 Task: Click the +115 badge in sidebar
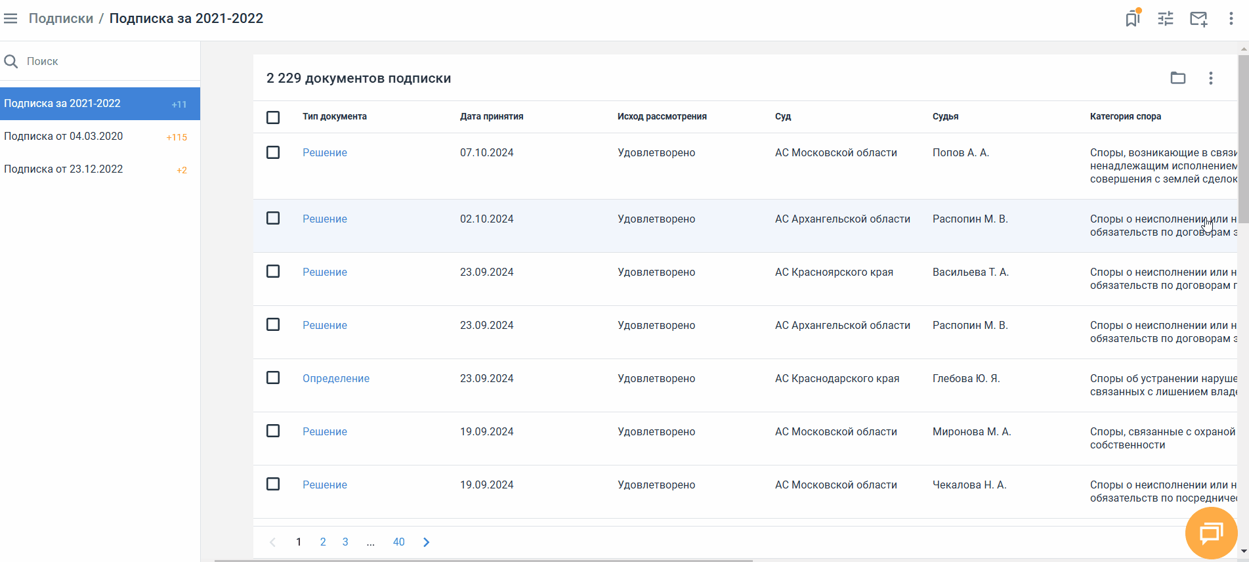click(177, 137)
